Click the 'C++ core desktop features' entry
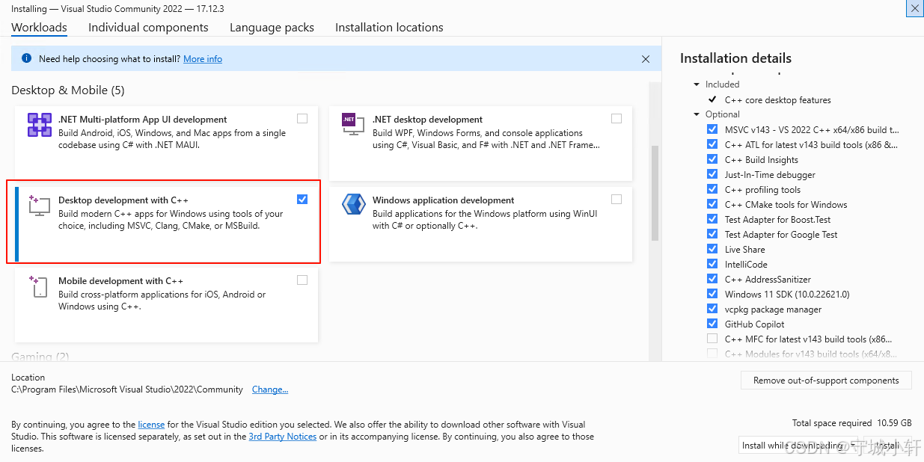Image resolution: width=924 pixels, height=462 pixels. (777, 99)
